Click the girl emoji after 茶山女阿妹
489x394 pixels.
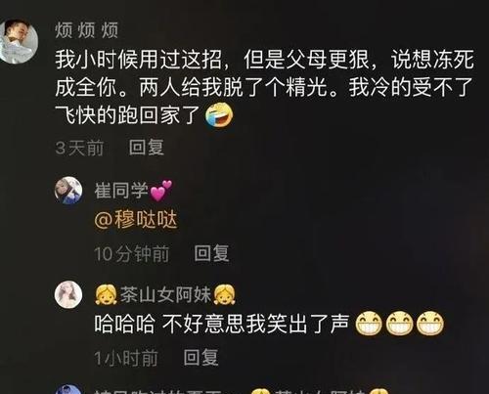pos(224,294)
